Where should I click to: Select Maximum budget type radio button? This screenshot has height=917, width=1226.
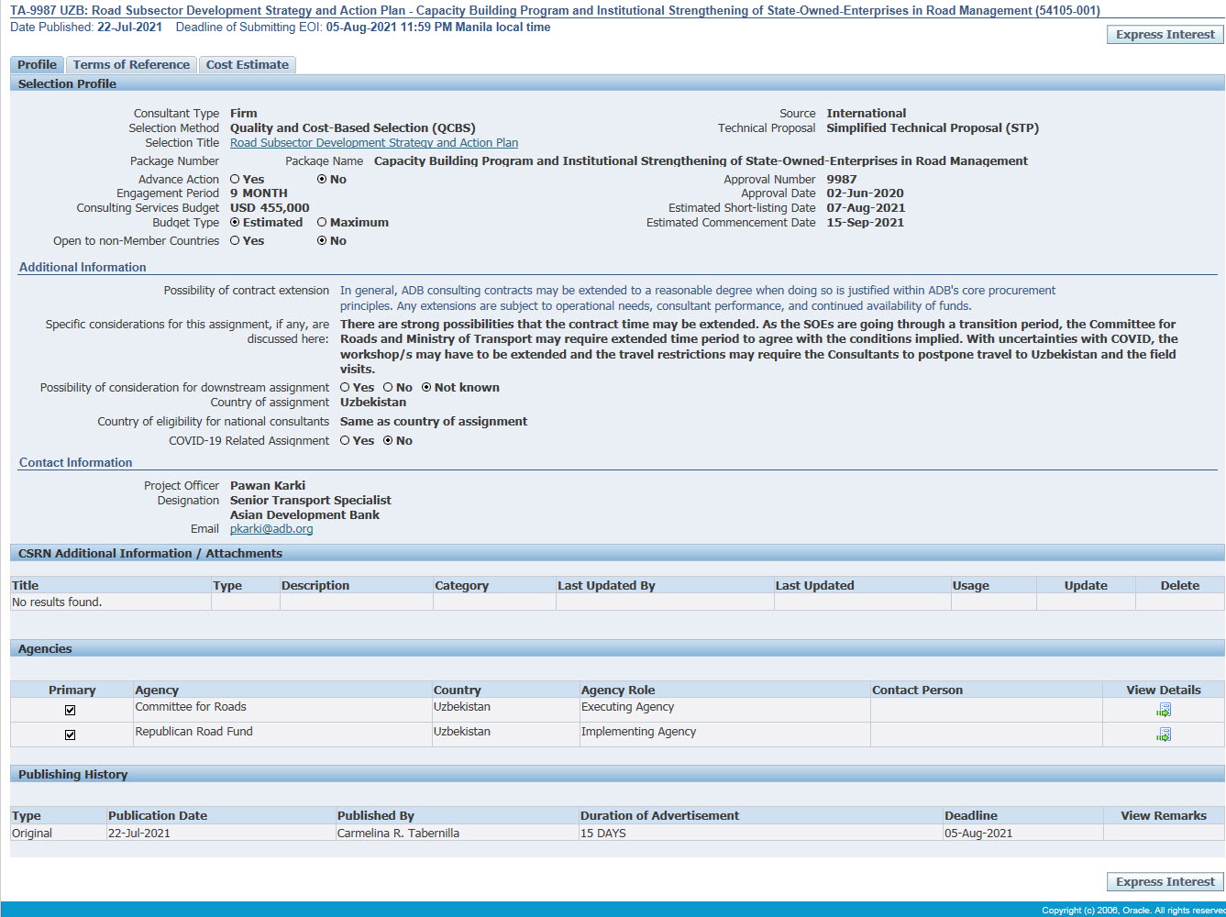(322, 223)
